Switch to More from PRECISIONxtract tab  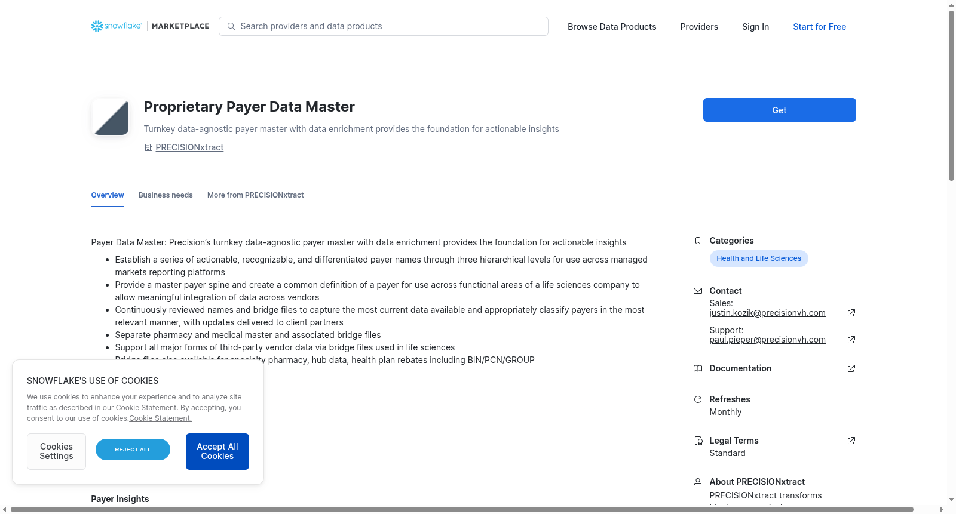(x=255, y=195)
